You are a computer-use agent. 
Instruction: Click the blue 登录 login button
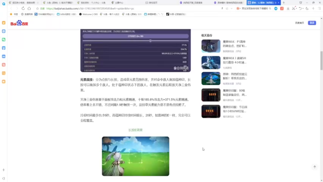tap(312, 23)
